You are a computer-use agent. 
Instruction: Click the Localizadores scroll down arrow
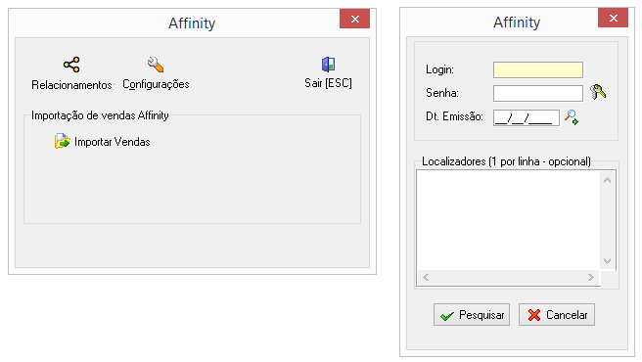coord(607,261)
